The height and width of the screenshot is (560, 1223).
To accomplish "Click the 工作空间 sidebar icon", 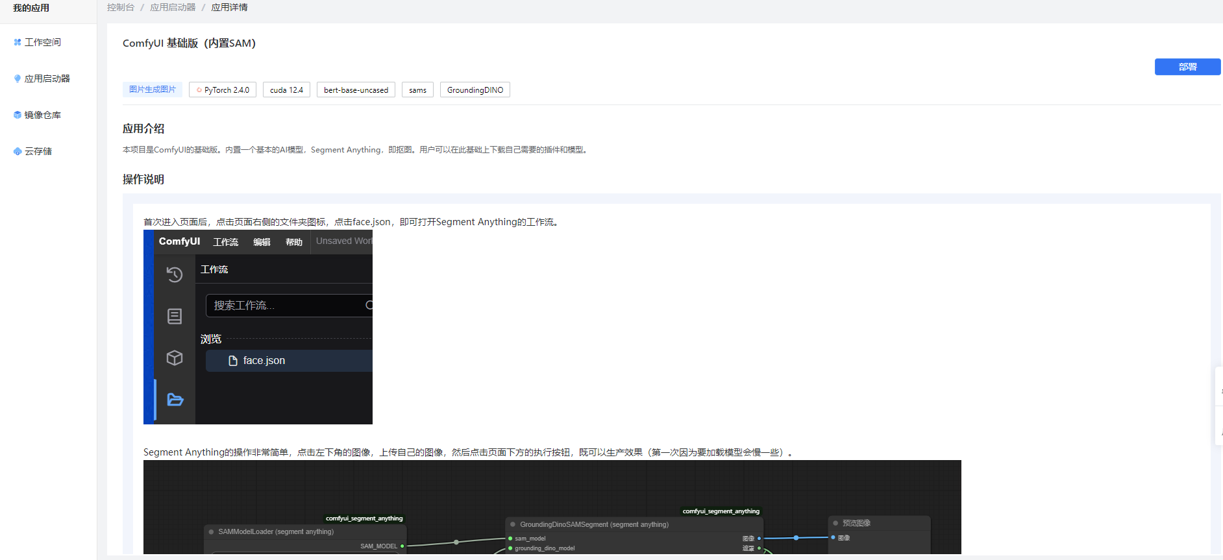I will click(18, 42).
